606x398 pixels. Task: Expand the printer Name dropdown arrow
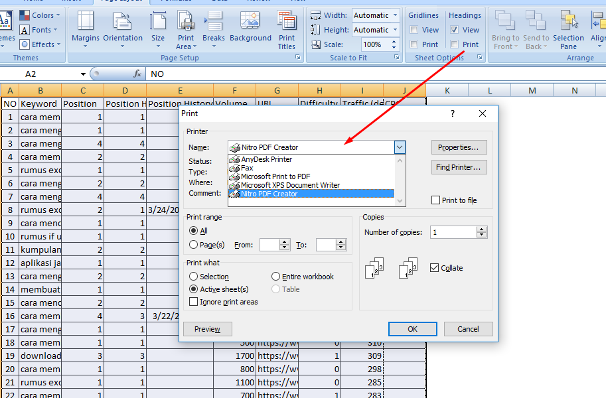pyautogui.click(x=400, y=147)
